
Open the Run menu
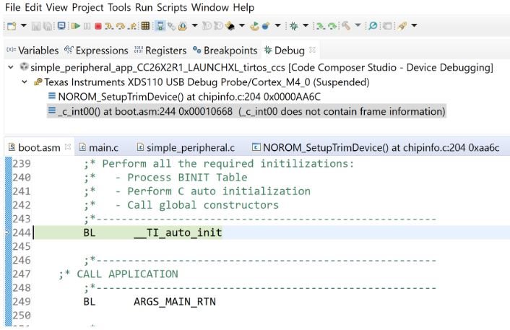coord(144,7)
